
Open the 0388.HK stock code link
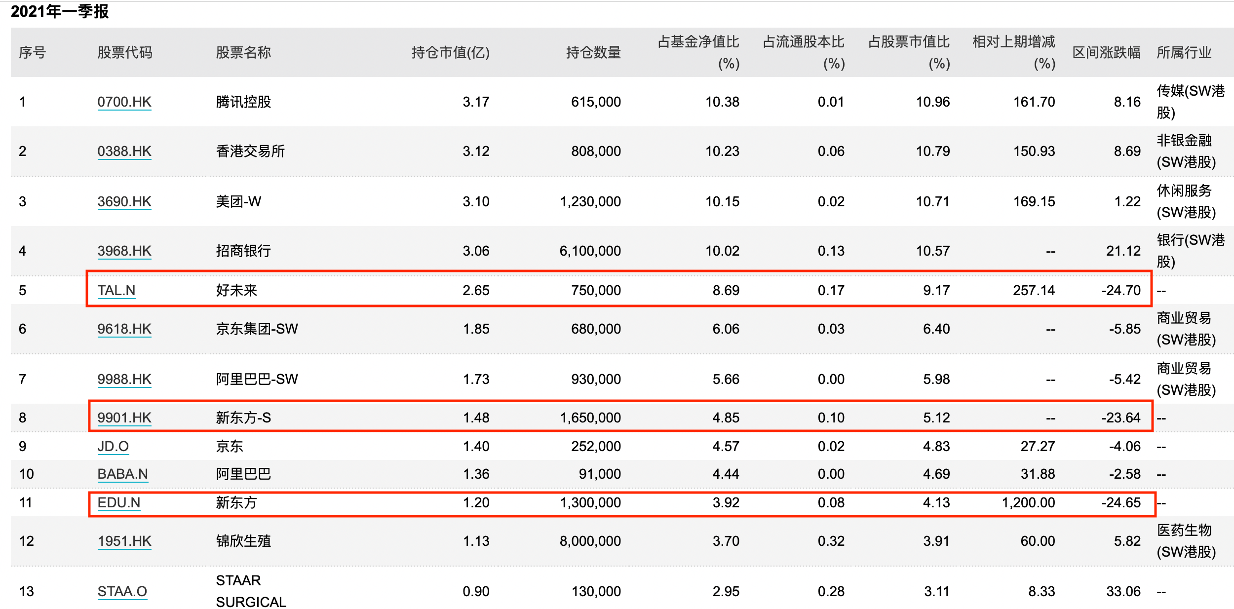click(124, 152)
